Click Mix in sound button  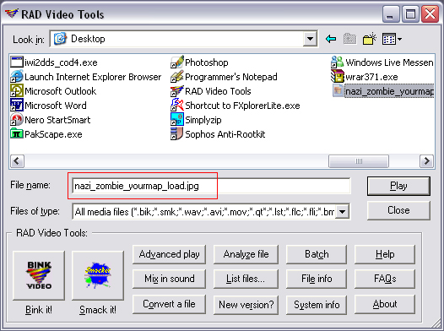(170, 279)
